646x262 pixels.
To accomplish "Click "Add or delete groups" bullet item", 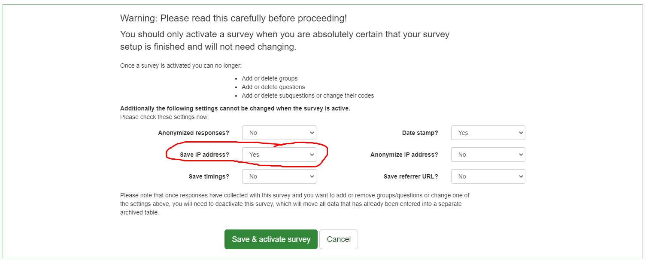I will pos(270,78).
